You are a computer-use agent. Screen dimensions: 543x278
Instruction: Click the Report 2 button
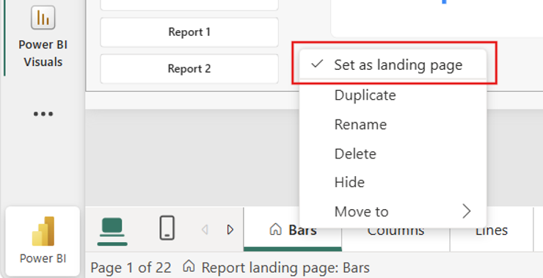(x=189, y=68)
